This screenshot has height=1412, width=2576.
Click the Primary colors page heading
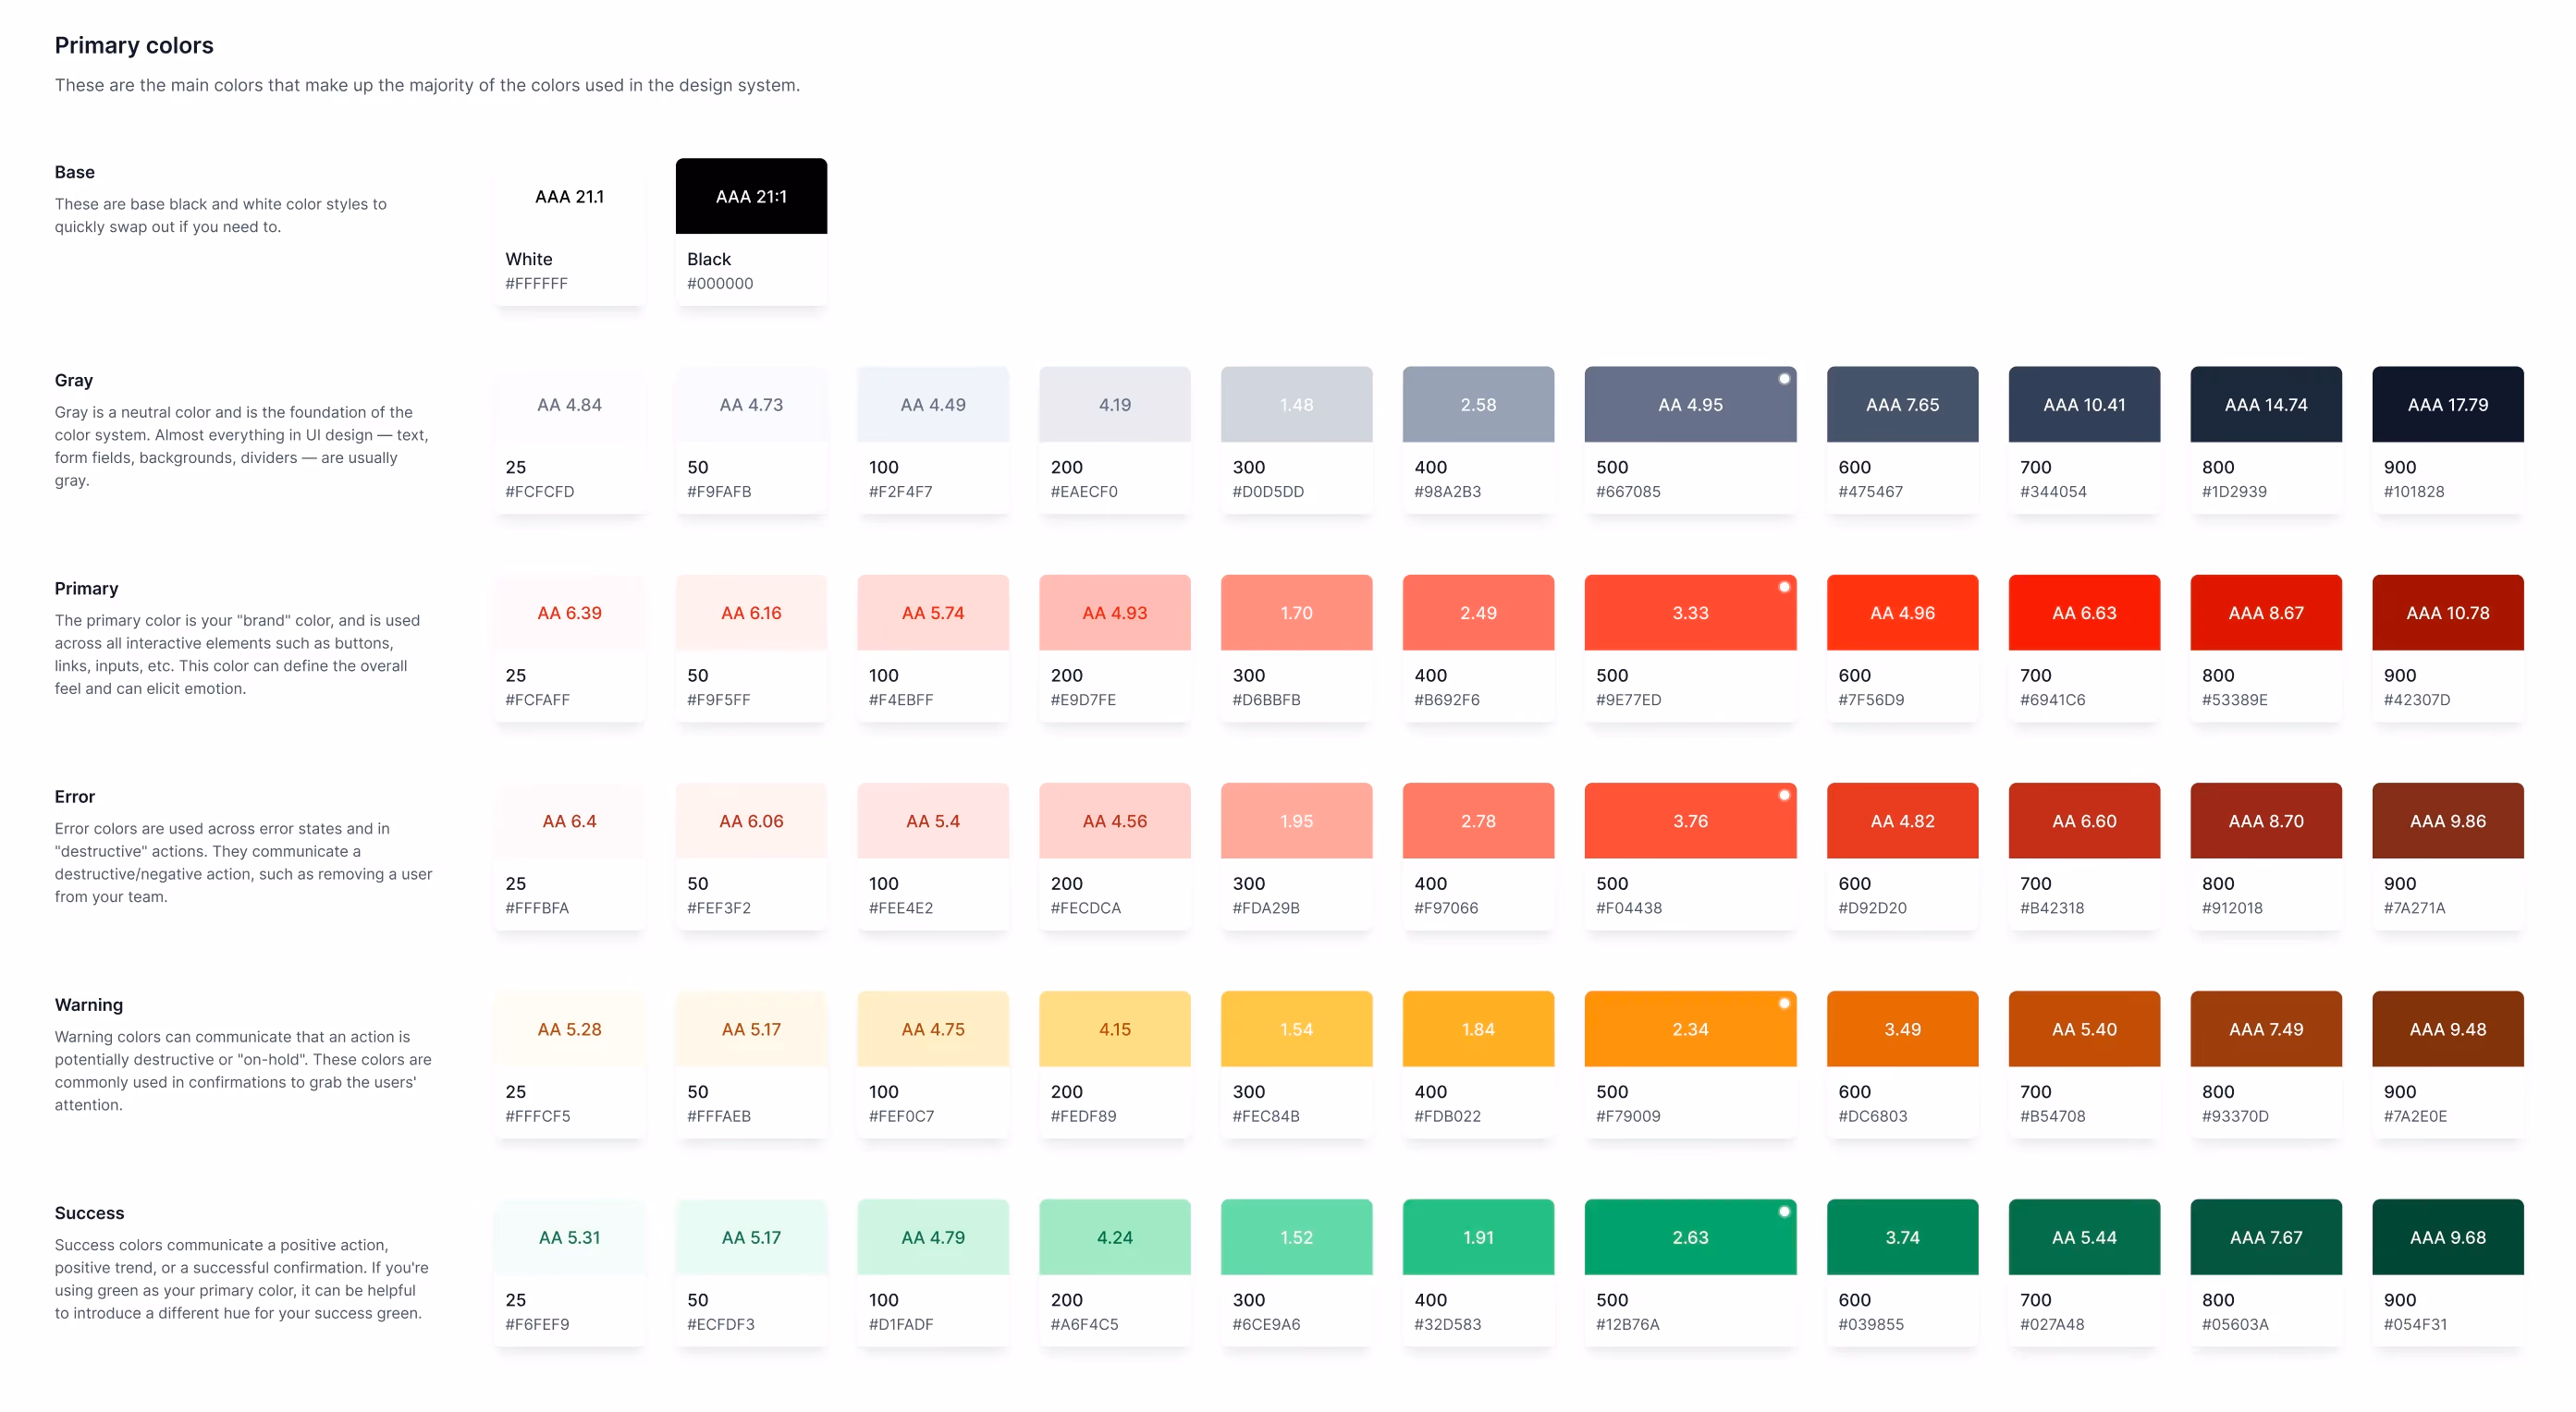[x=133, y=45]
